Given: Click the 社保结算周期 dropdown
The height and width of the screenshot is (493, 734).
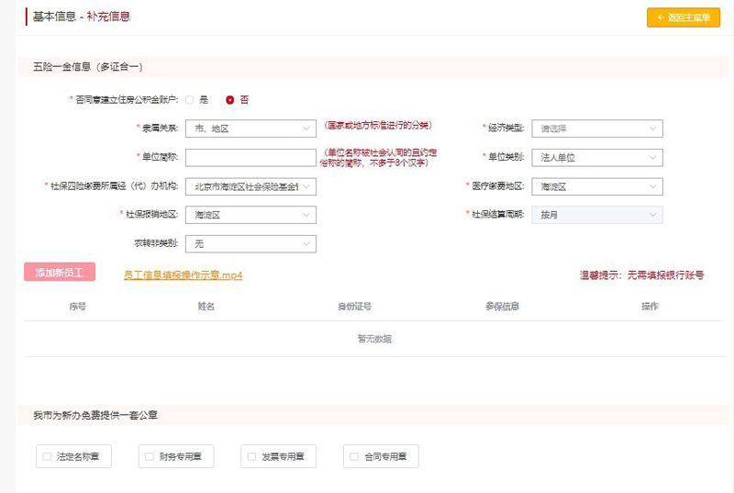Looking at the screenshot, I should (597, 215).
